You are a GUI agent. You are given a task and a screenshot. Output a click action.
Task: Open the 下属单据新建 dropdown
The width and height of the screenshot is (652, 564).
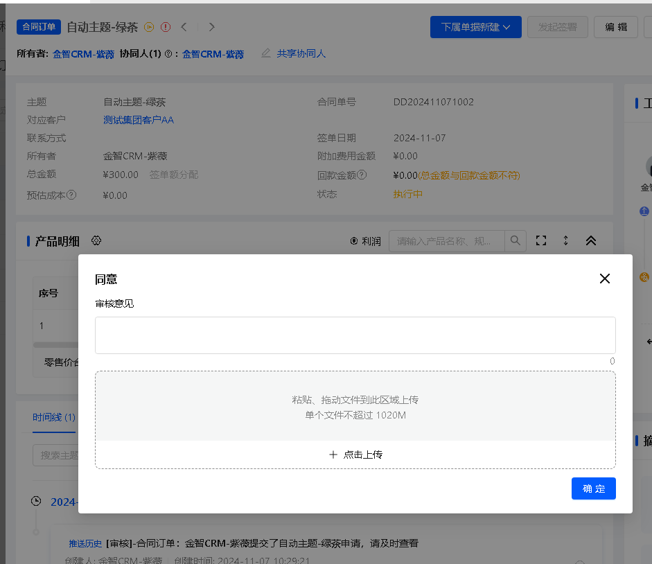pos(476,27)
